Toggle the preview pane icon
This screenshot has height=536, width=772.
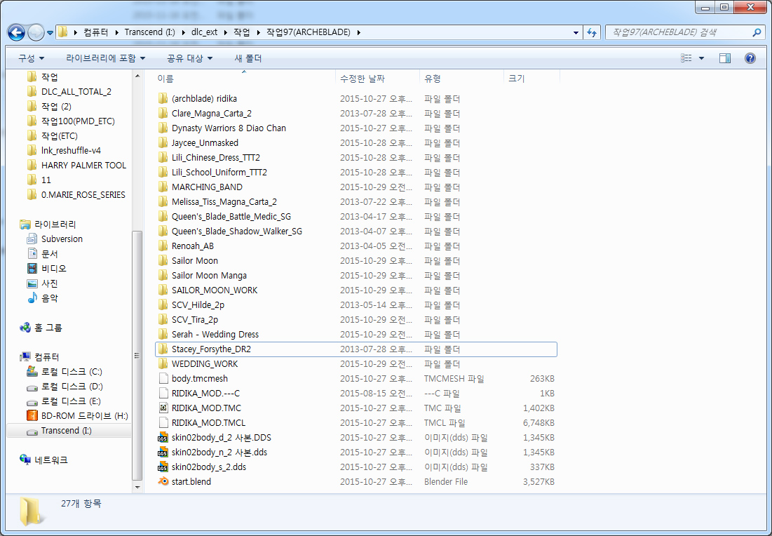click(x=725, y=58)
